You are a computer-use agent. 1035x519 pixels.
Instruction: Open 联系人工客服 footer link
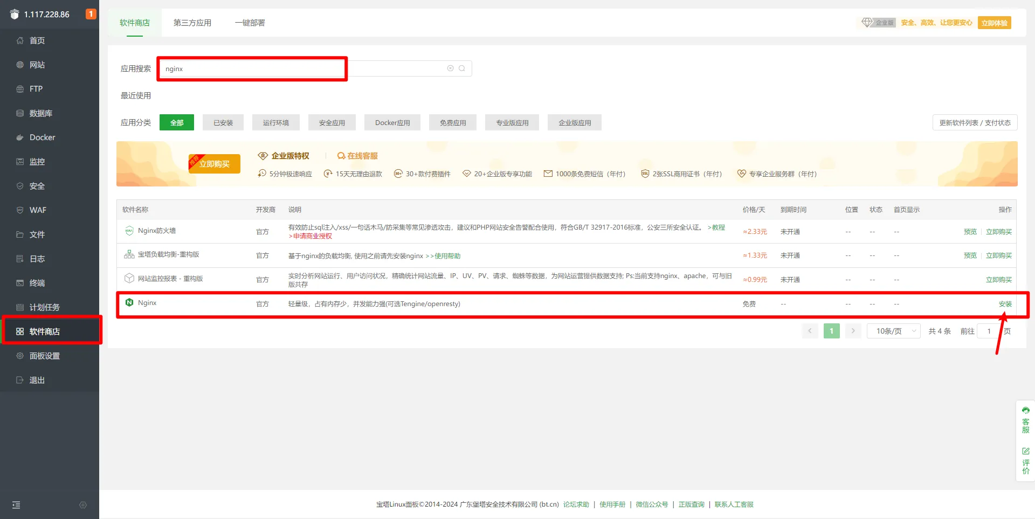[x=734, y=504]
